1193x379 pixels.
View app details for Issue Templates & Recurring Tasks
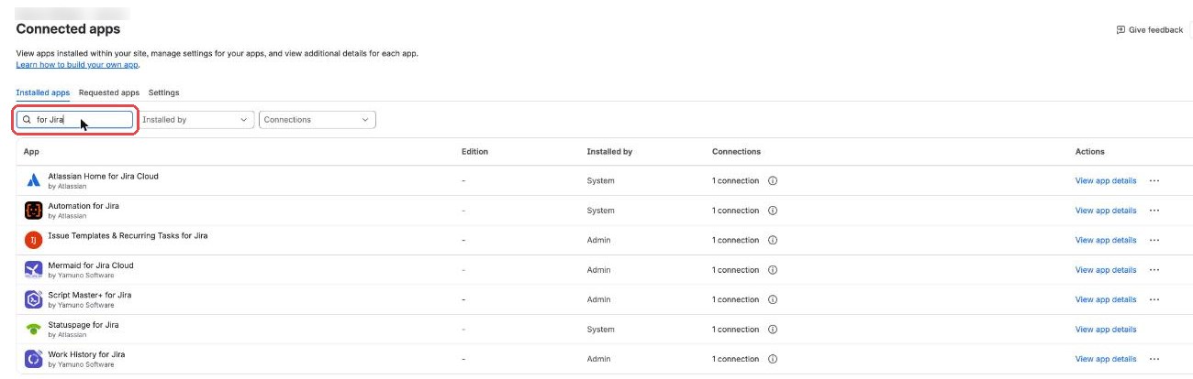pyautogui.click(x=1106, y=240)
